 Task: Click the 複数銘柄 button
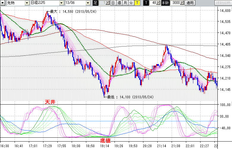coord(223,3)
